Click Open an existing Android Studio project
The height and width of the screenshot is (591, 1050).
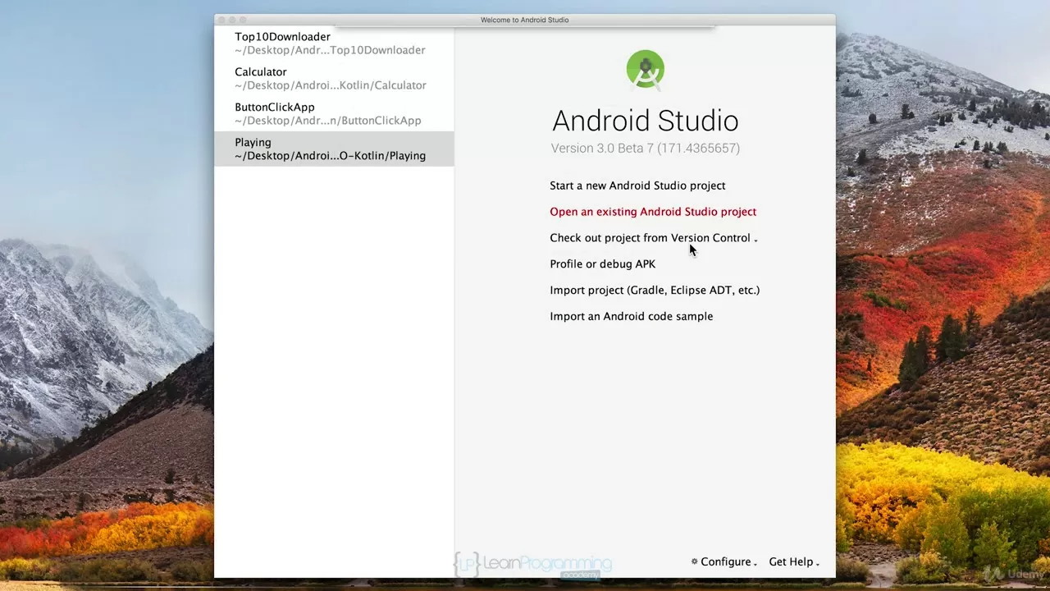pos(653,212)
